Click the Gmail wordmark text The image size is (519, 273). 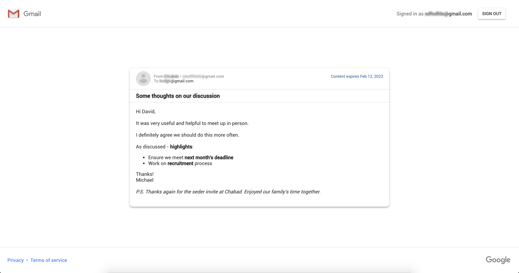pos(32,14)
